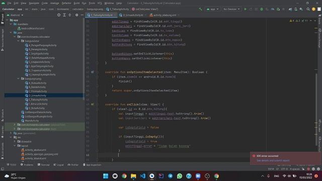Image resolution: width=322 pixels, height=181 pixels.
Task: Open Project panel gear options
Action: 76,15
